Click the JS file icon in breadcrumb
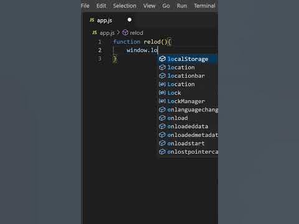This screenshot has width=299, height=224. pyautogui.click(x=95, y=32)
